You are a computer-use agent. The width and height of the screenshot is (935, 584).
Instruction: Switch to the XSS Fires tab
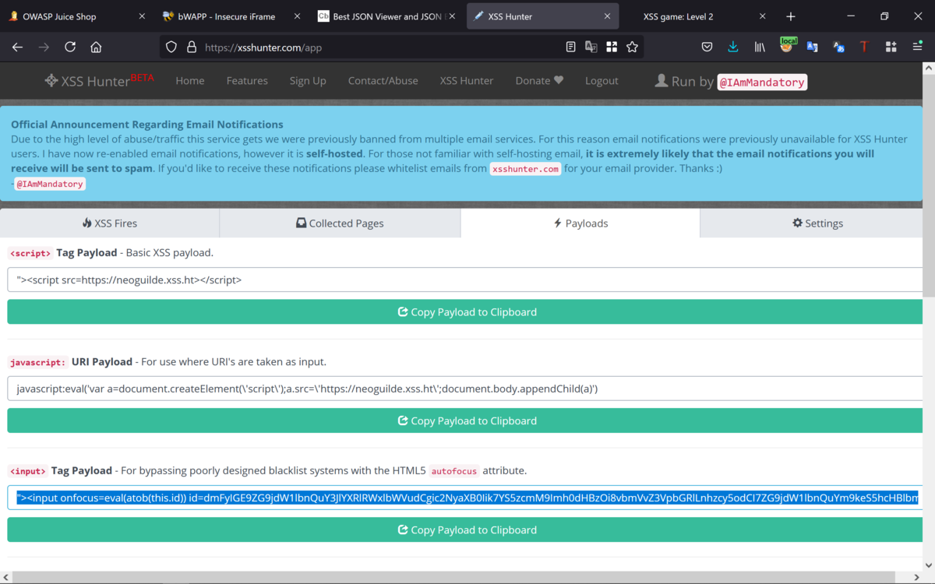point(110,223)
